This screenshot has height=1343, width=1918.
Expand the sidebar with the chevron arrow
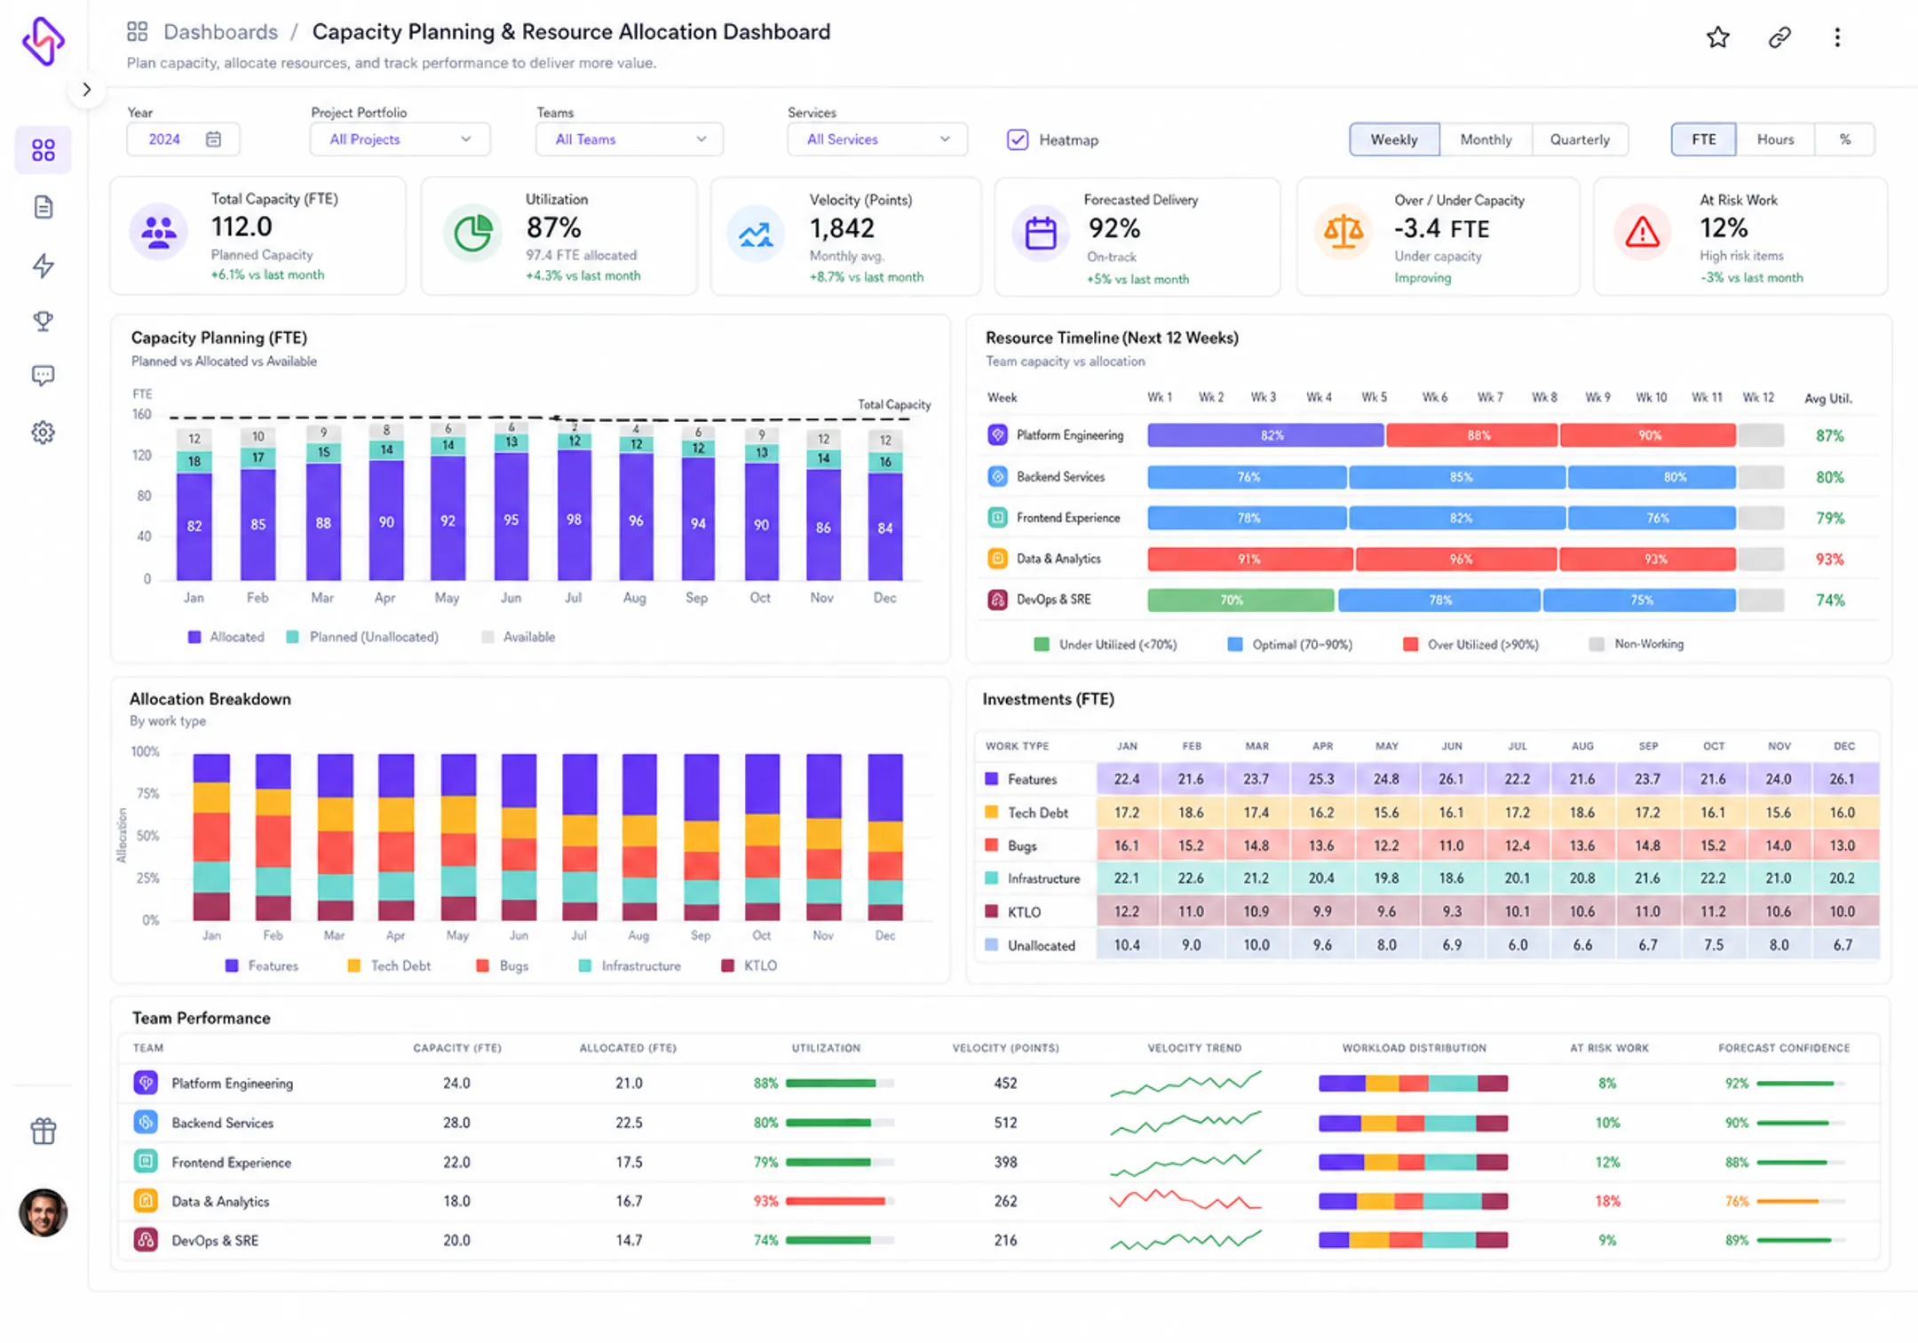tap(86, 90)
